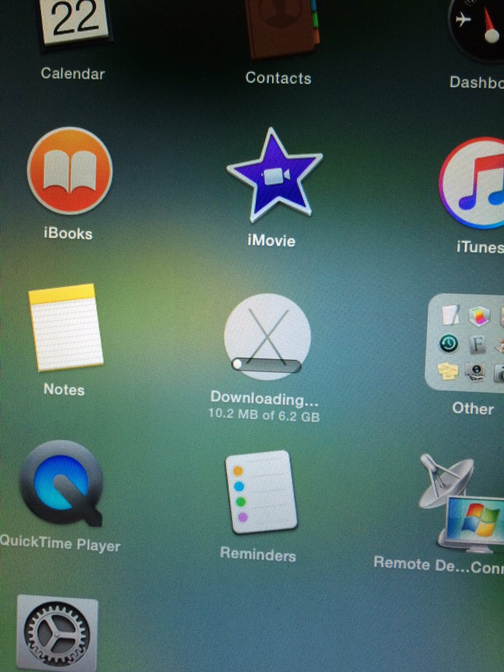
Task: Launch Remote Desktop Connection
Action: (x=463, y=503)
